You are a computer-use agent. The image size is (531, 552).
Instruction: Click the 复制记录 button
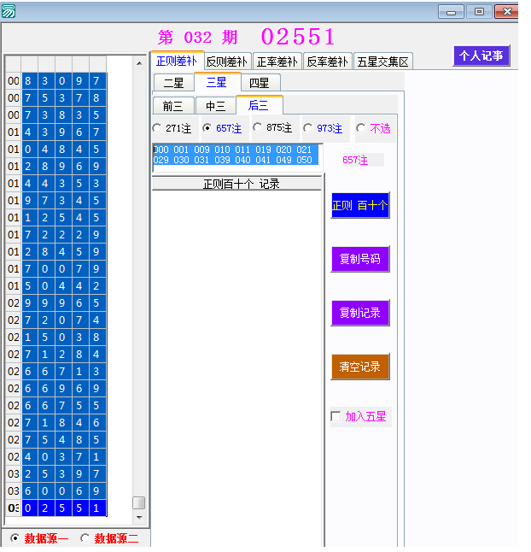pos(360,313)
